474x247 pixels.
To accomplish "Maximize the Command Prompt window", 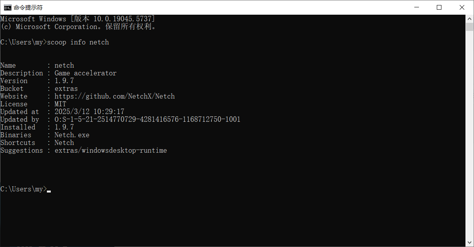I will coord(439,7).
